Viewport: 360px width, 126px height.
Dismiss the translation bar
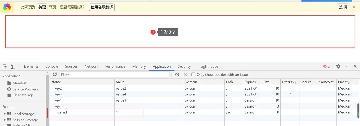tap(354, 7)
